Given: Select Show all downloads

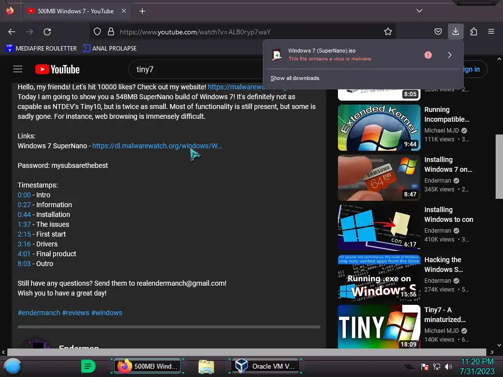Looking at the screenshot, I should click(295, 78).
